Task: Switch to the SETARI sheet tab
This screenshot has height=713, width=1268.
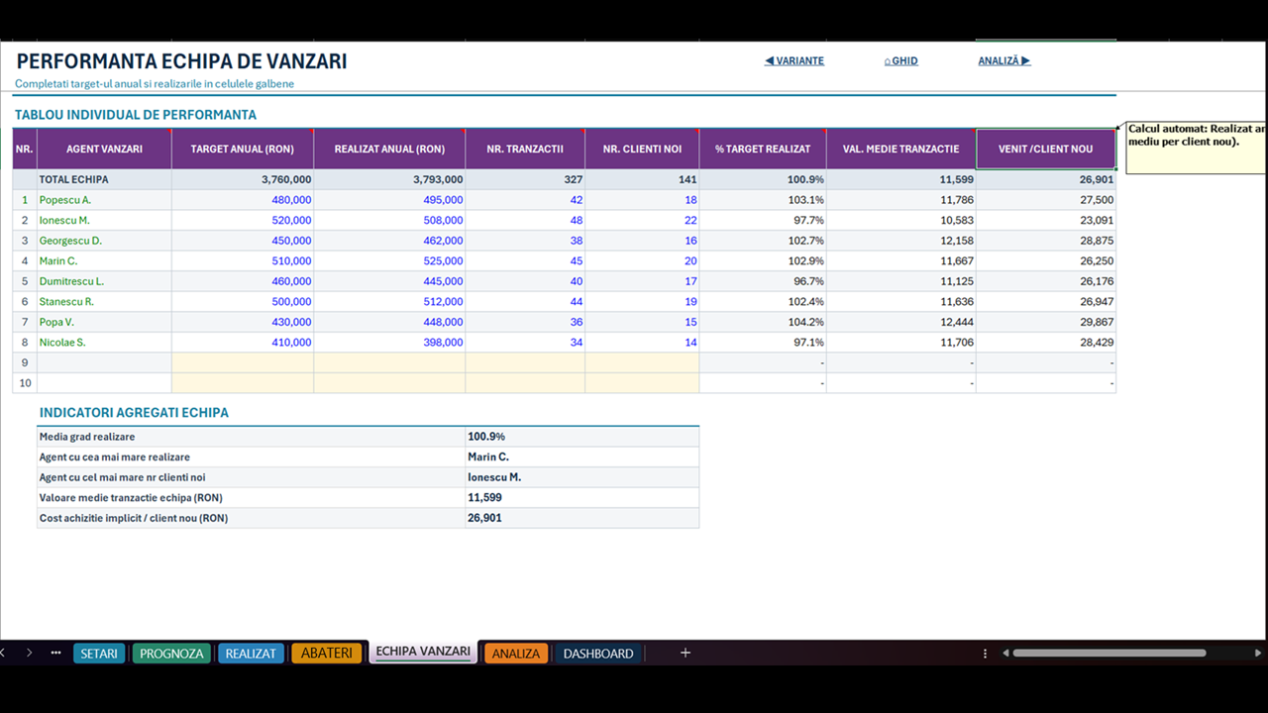Action: point(99,654)
